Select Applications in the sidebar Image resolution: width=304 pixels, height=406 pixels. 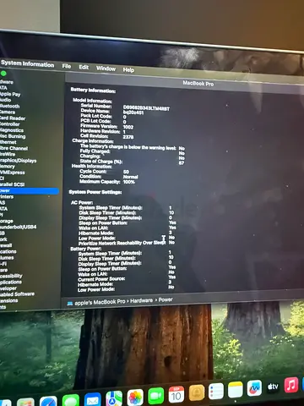pyautogui.click(x=11, y=282)
